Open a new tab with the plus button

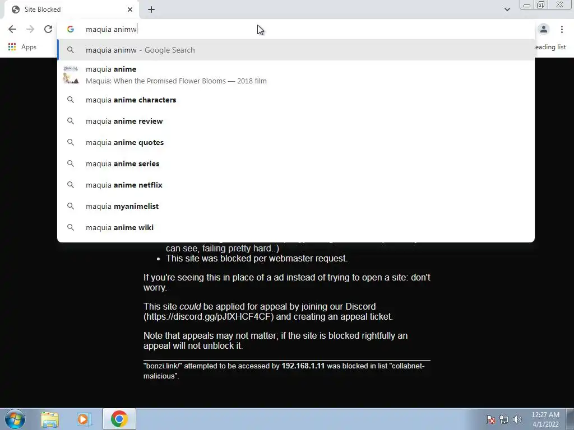(x=151, y=10)
